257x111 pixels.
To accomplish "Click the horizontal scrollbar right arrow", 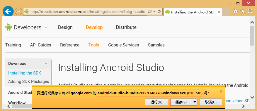I will tap(243, 106).
